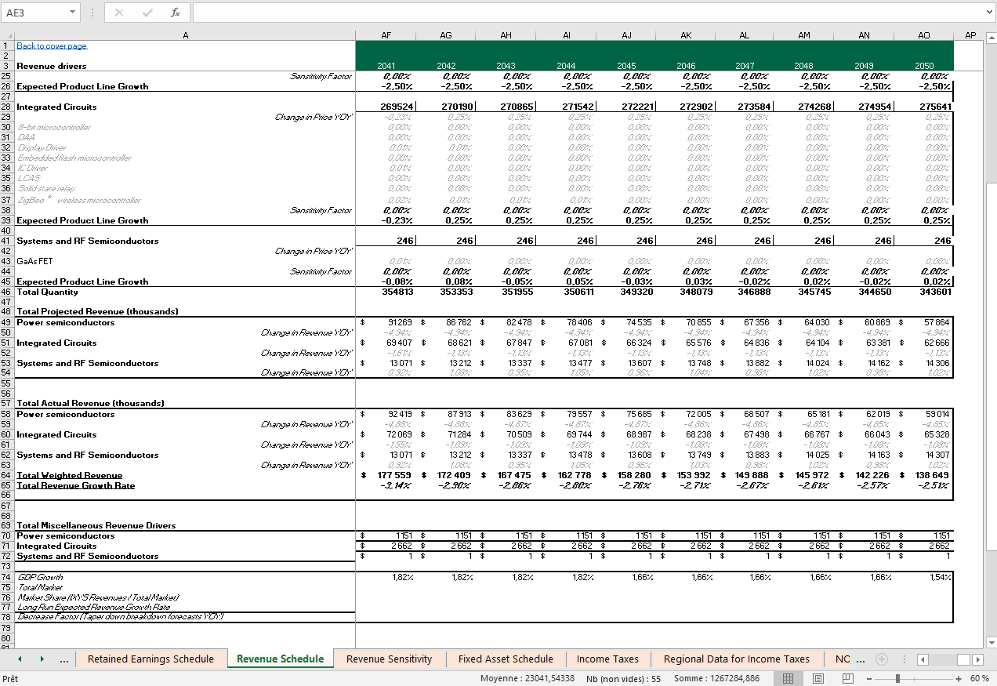
Task: Select the Integrated Circuits label in row 28
Action: [56, 107]
